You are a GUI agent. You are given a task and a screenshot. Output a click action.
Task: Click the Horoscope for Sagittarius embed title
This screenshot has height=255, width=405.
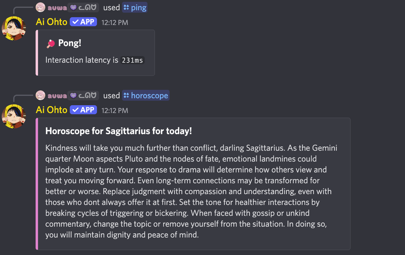click(118, 131)
